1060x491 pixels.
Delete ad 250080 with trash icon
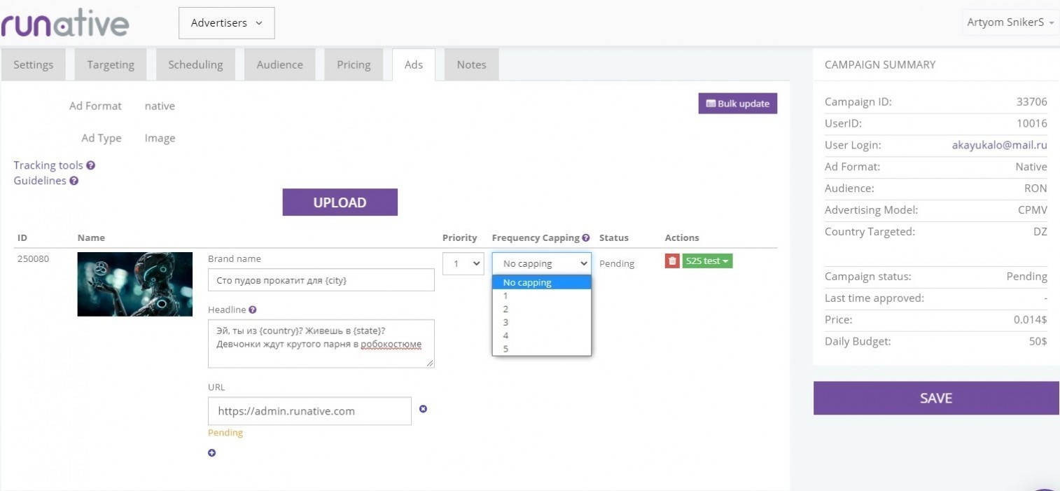pyautogui.click(x=672, y=261)
